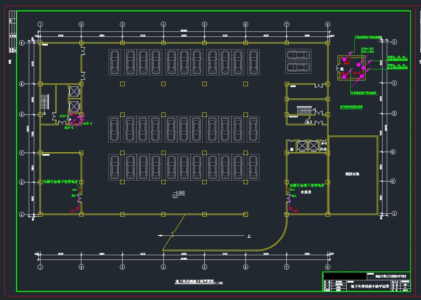Click the red AL0-1 label in shaft detail
Screen dimensions: 421x300
point(346,63)
